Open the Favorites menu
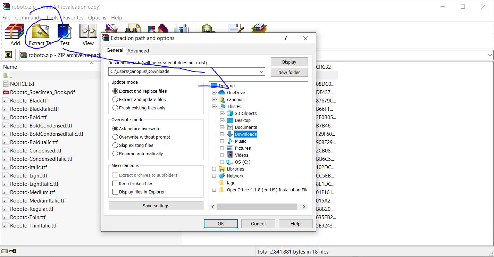This screenshot has width=494, height=257. tap(73, 17)
